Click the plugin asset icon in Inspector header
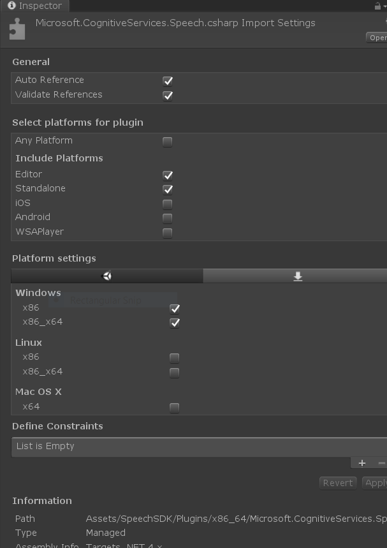This screenshot has height=548, width=387. pos(17,28)
